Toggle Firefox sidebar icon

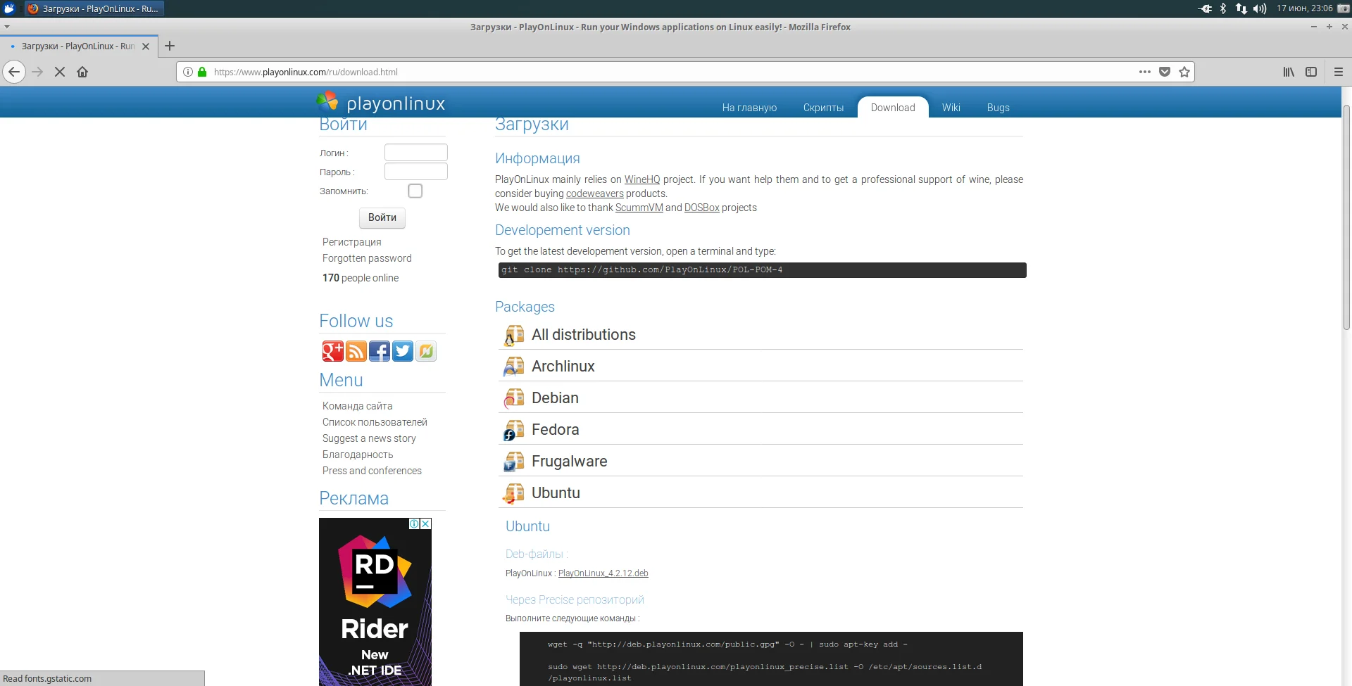point(1311,72)
